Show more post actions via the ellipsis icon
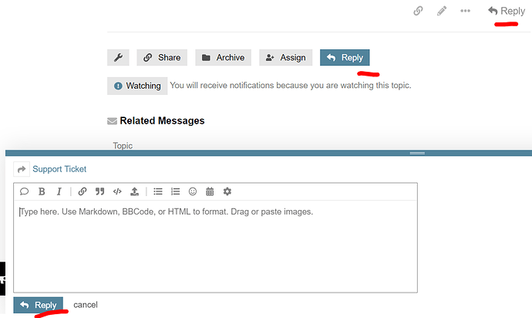 click(x=465, y=11)
